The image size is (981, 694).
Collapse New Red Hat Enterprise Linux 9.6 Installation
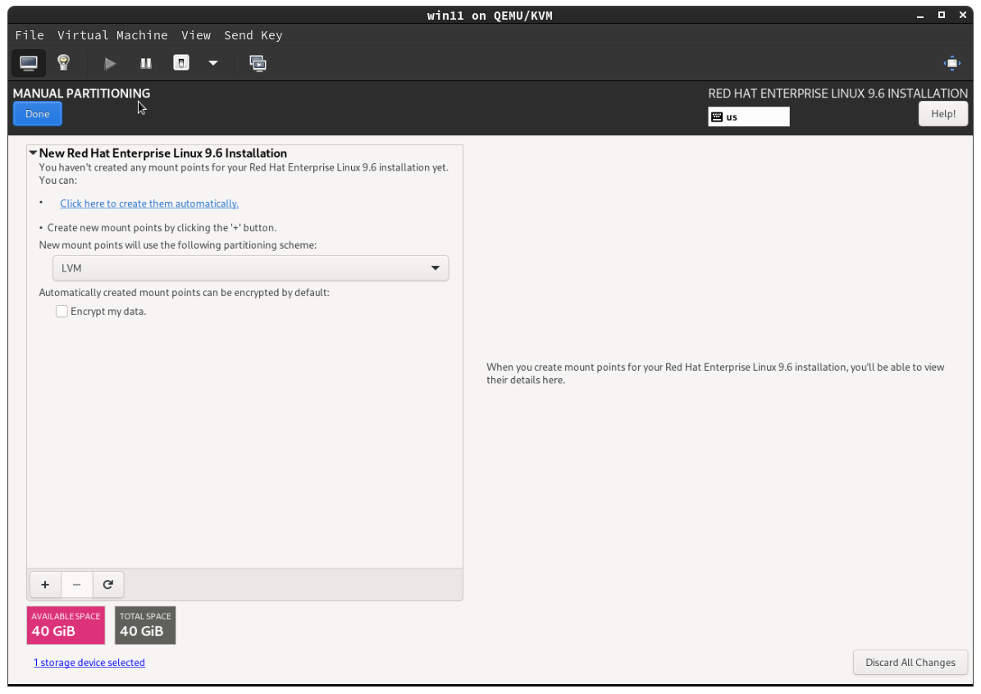(33, 153)
